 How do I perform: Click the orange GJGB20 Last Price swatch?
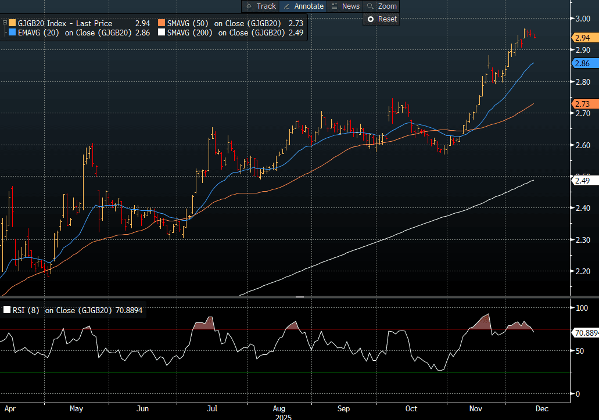click(x=13, y=23)
